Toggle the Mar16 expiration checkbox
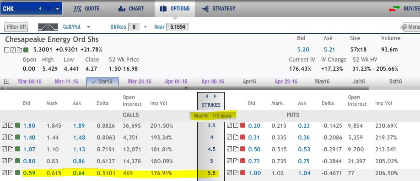 (93, 82)
